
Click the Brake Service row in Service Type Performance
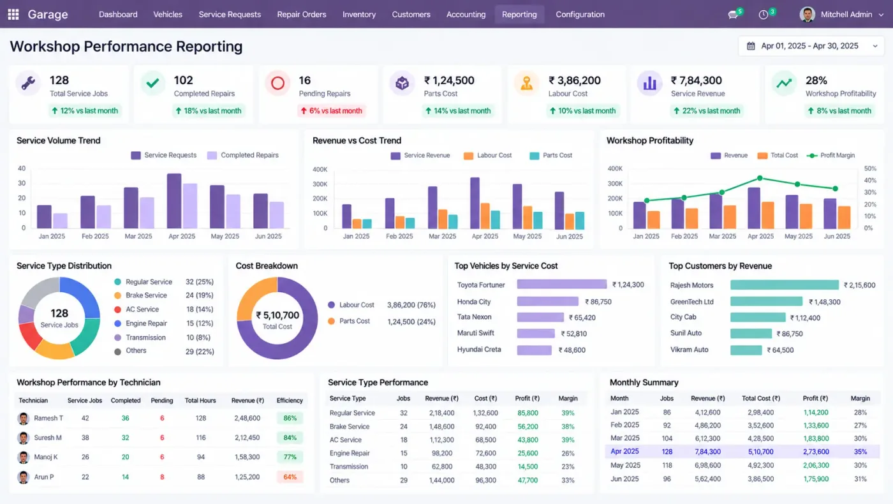[x=458, y=426]
